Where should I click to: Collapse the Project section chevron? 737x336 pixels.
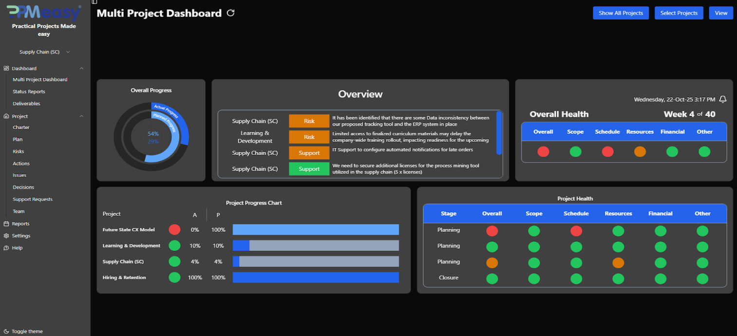(82, 116)
